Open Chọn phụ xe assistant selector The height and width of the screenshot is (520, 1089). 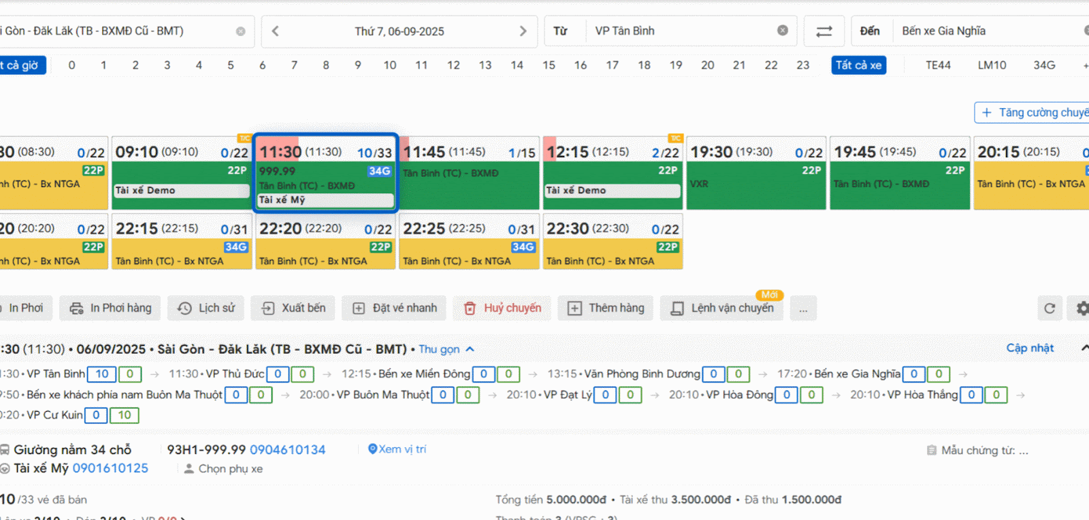click(224, 469)
